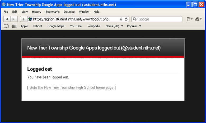Click the 'Logged out' heading
The width and height of the screenshot is (206, 123).
coord(40,69)
